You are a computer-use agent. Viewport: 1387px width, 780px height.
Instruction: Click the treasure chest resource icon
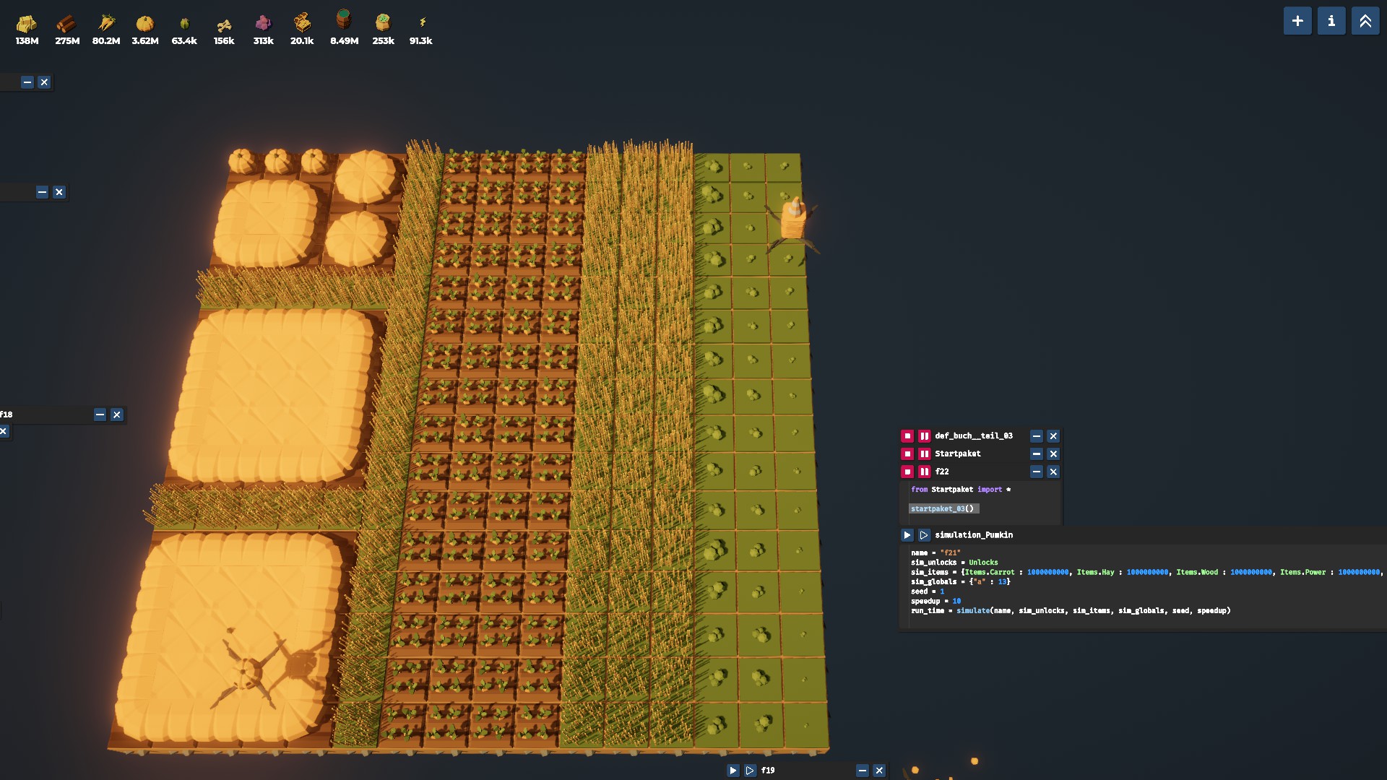302,22
